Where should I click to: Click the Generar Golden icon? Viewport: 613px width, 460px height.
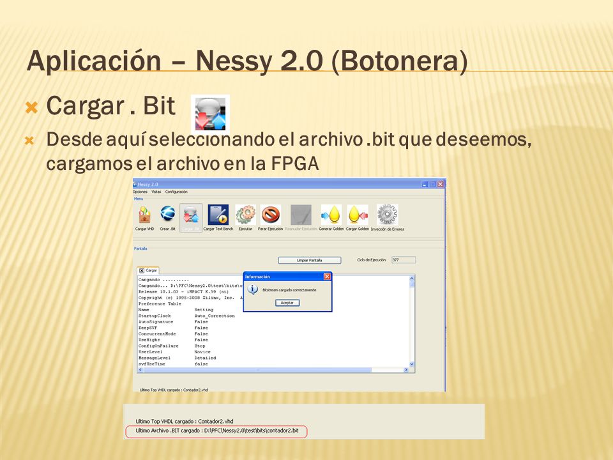[x=331, y=215]
